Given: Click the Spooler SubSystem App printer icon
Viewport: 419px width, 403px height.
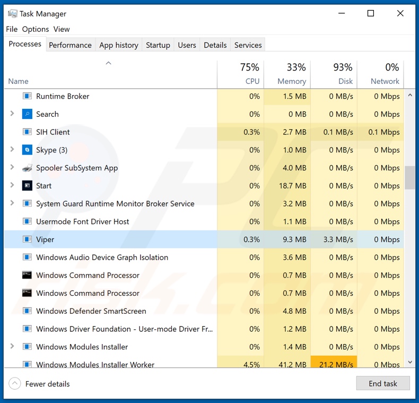Looking at the screenshot, I should point(27,168).
